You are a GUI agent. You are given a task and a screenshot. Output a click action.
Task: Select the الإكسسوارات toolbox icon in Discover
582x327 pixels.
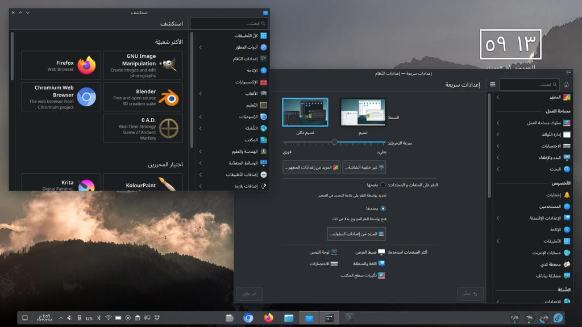pos(264,82)
